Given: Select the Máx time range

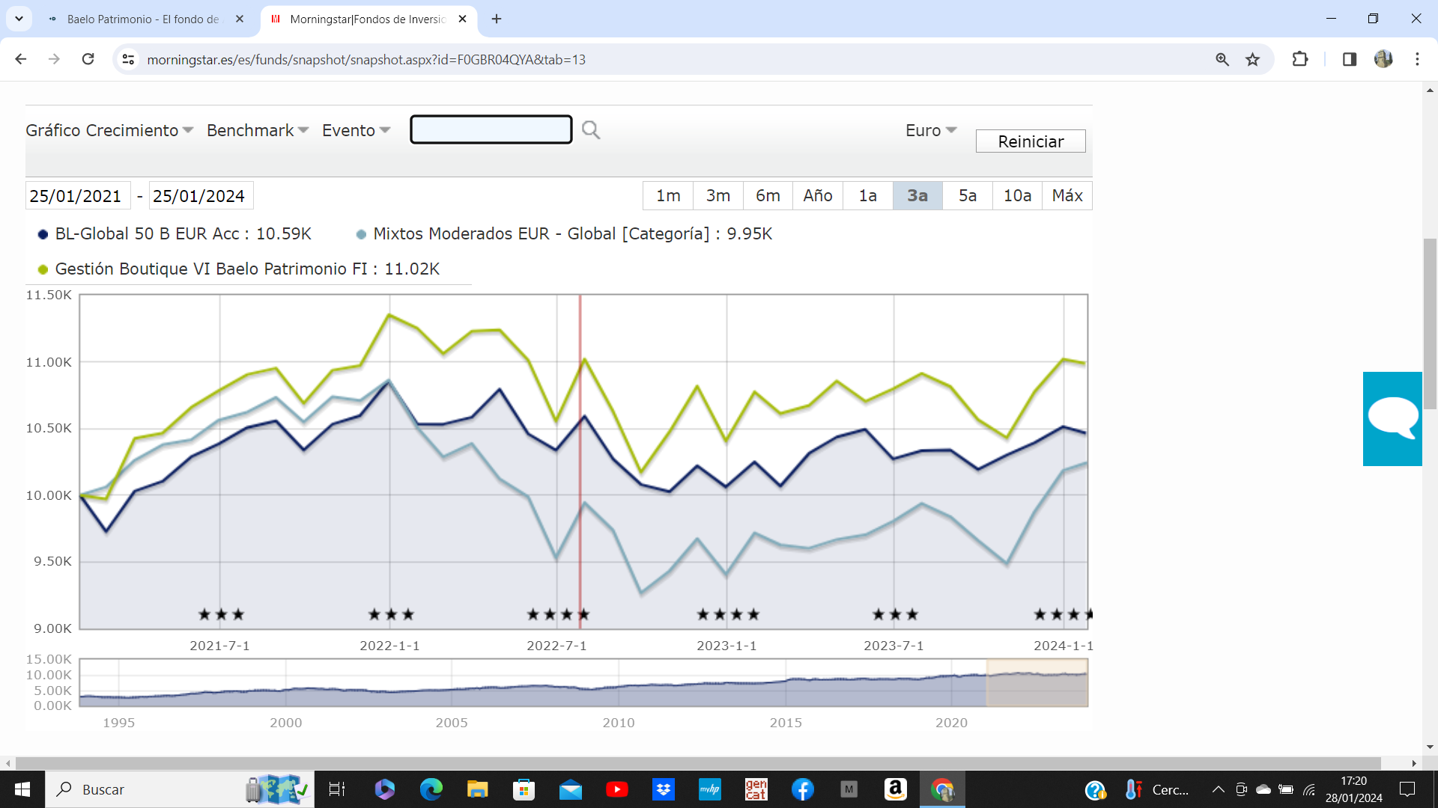Looking at the screenshot, I should (1067, 195).
